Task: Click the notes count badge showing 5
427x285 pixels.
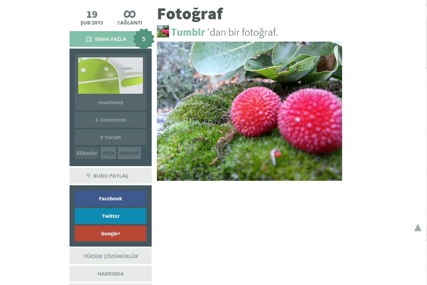Action: click(144, 39)
